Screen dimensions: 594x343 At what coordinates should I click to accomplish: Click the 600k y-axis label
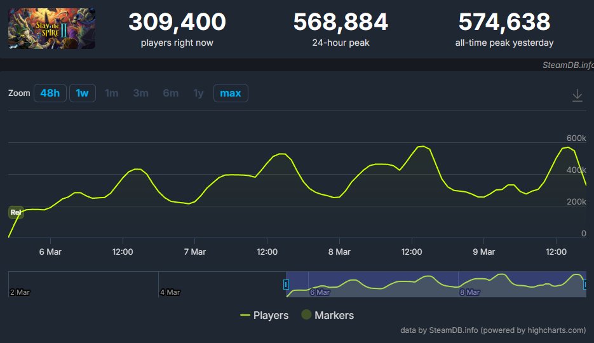pyautogui.click(x=576, y=138)
